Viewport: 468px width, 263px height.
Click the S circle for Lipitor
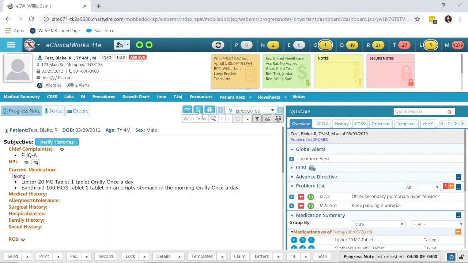(x=311, y=240)
